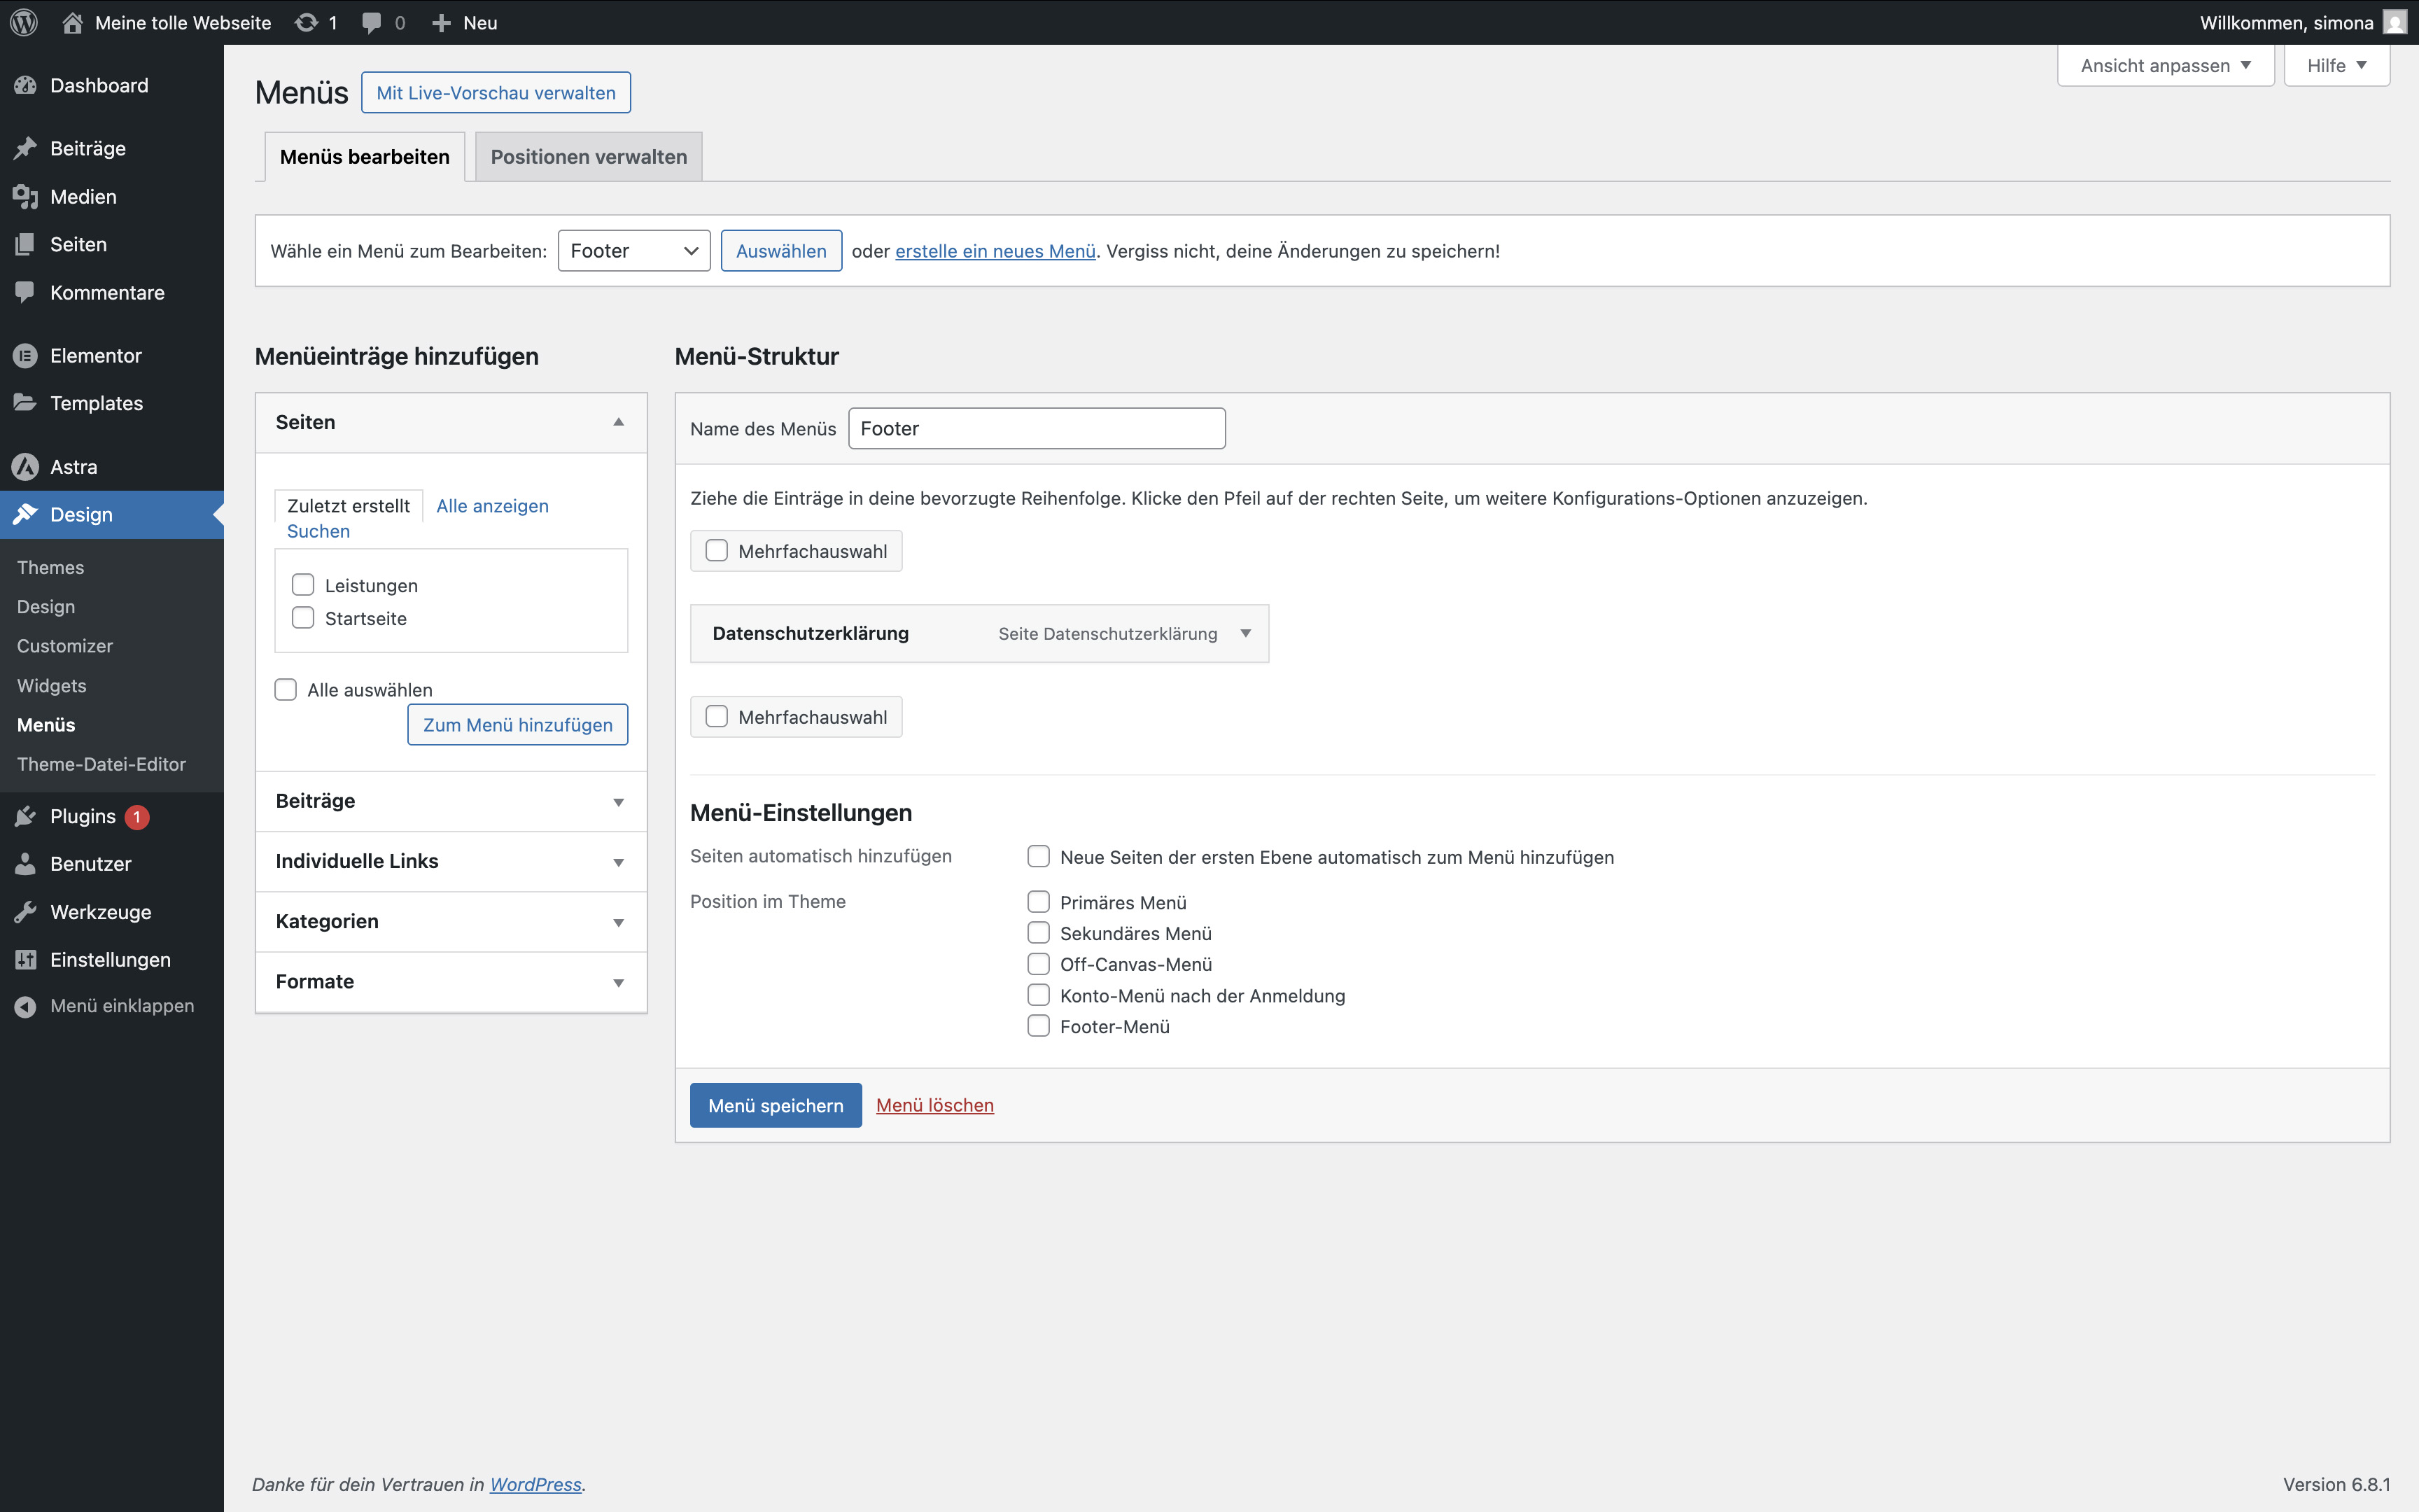Collapse sidebar with Menü einklappen icon
Screen dimensions: 2419x1512
(x=25, y=1006)
